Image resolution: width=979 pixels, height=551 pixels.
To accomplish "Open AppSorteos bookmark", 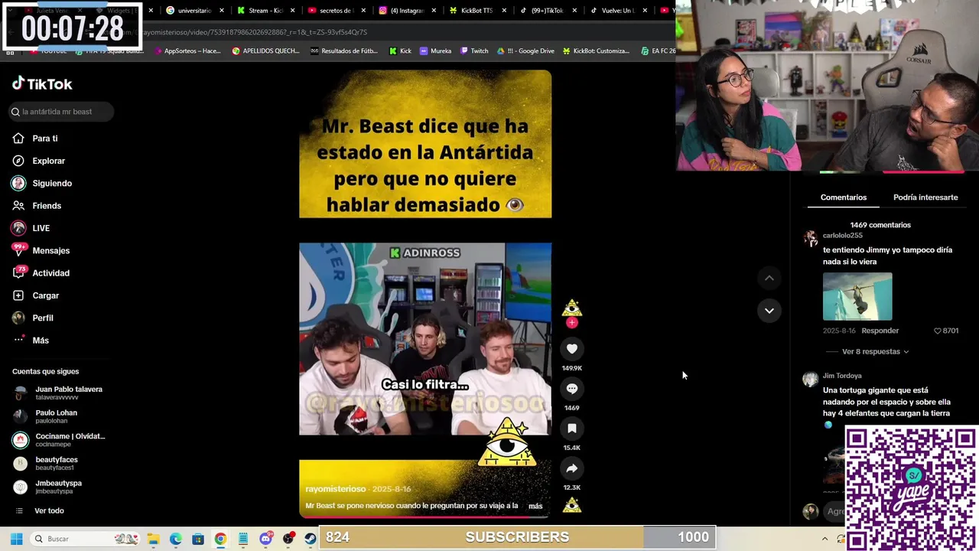I will click(x=187, y=51).
